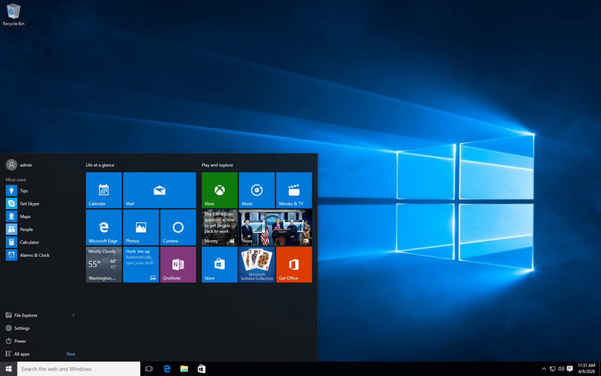This screenshot has width=601, height=376.
Task: Open the volume tray icon
Action: pyautogui.click(x=561, y=369)
